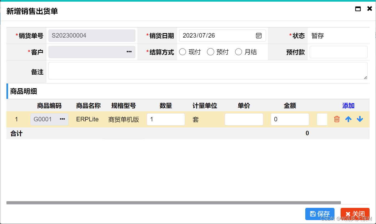Click the 套 unit cell
Screen dimensions: 376x224
click(x=196, y=119)
